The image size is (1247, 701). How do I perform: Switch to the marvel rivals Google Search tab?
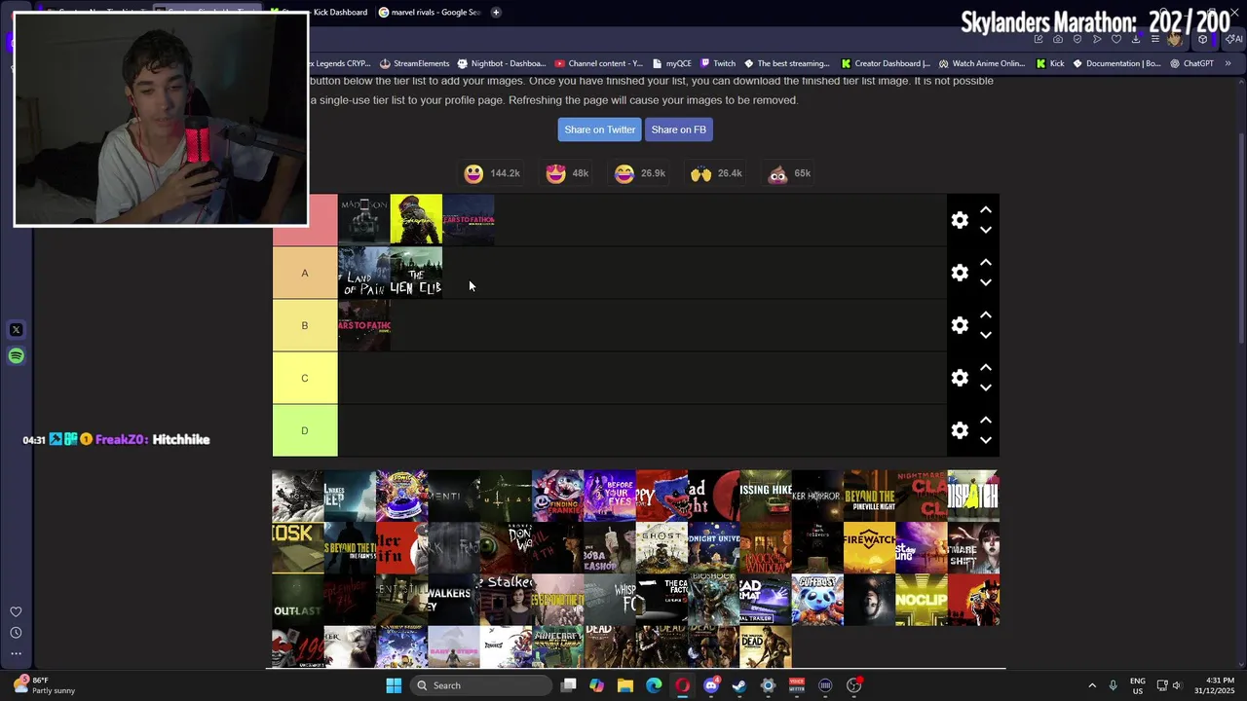429,12
